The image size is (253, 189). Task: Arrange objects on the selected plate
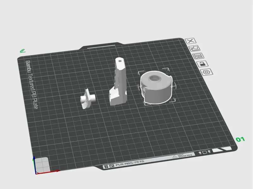click(x=198, y=56)
